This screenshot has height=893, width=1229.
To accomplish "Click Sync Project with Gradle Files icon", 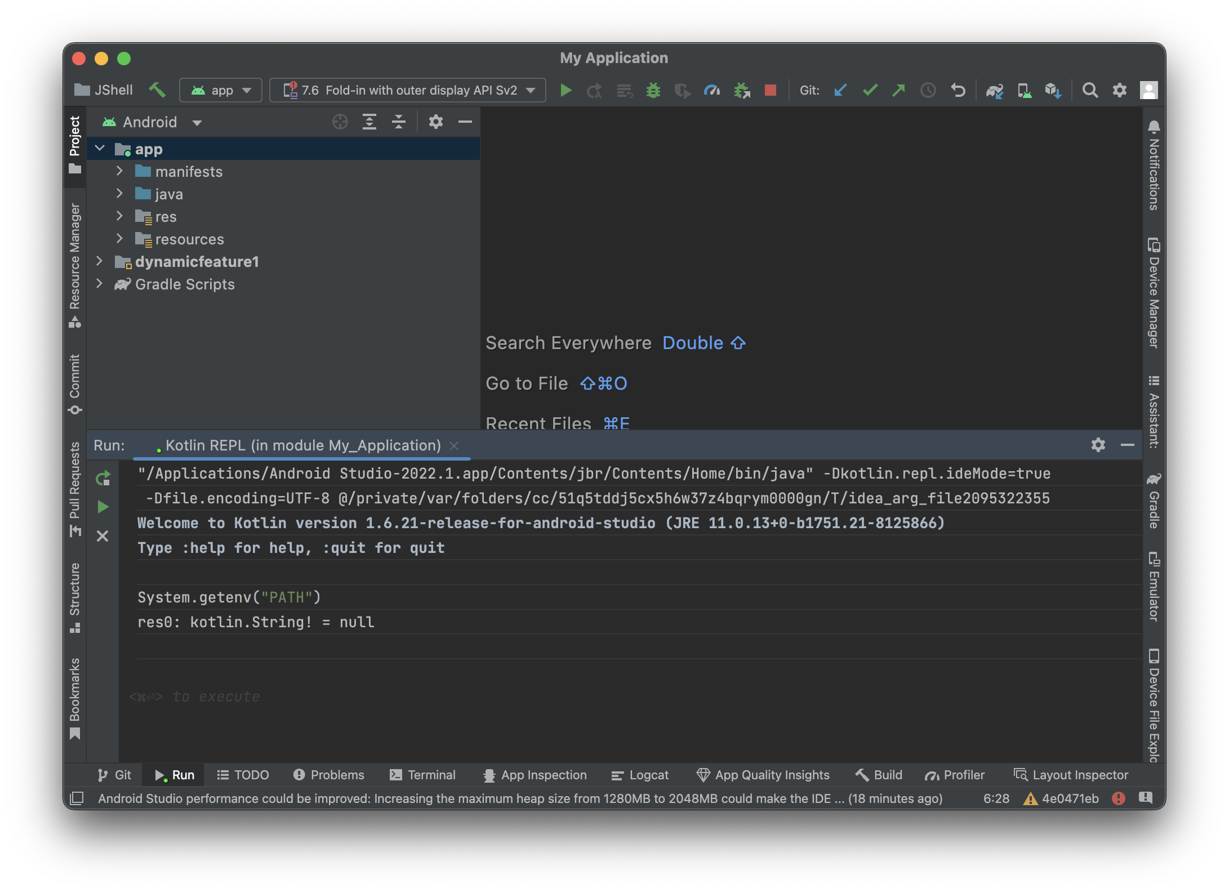I will [994, 90].
